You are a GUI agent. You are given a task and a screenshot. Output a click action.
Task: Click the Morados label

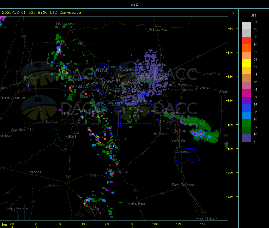click(35, 172)
